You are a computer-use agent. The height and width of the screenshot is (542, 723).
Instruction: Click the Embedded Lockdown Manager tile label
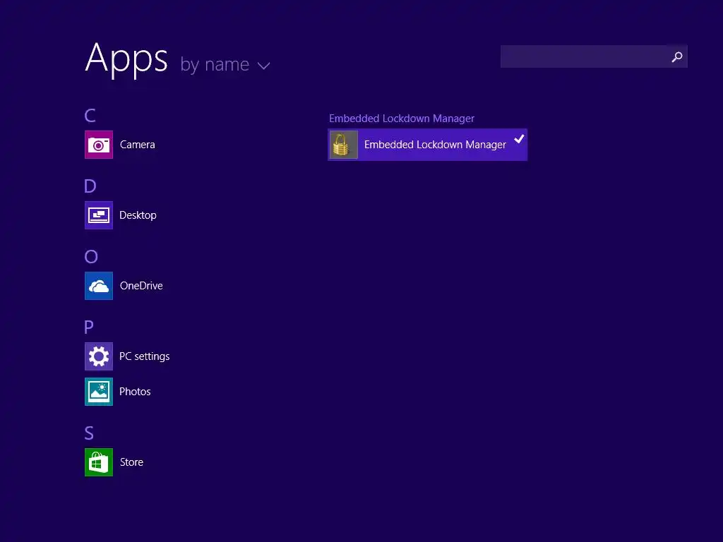(435, 145)
